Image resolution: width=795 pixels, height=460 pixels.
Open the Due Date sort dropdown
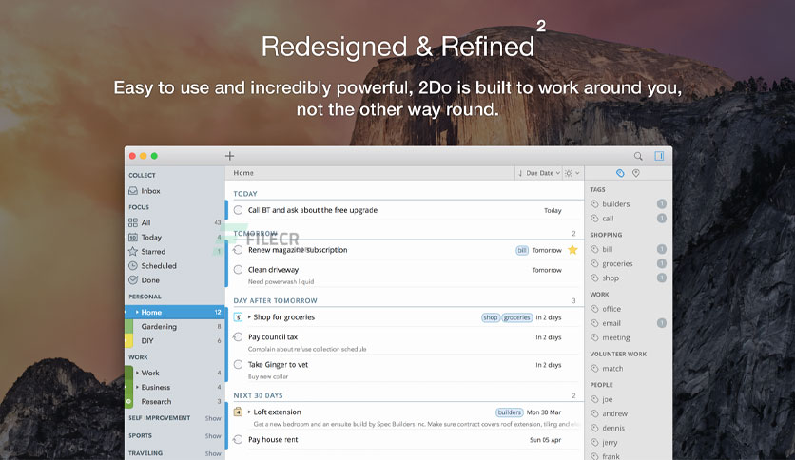[x=538, y=173]
